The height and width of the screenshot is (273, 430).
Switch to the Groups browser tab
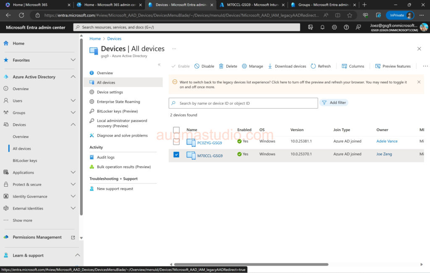click(x=322, y=5)
